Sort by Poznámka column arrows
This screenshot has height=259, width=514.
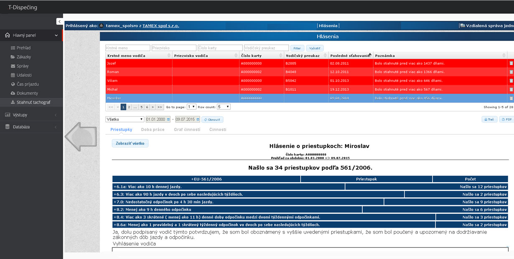pyautogui.click(x=504, y=56)
